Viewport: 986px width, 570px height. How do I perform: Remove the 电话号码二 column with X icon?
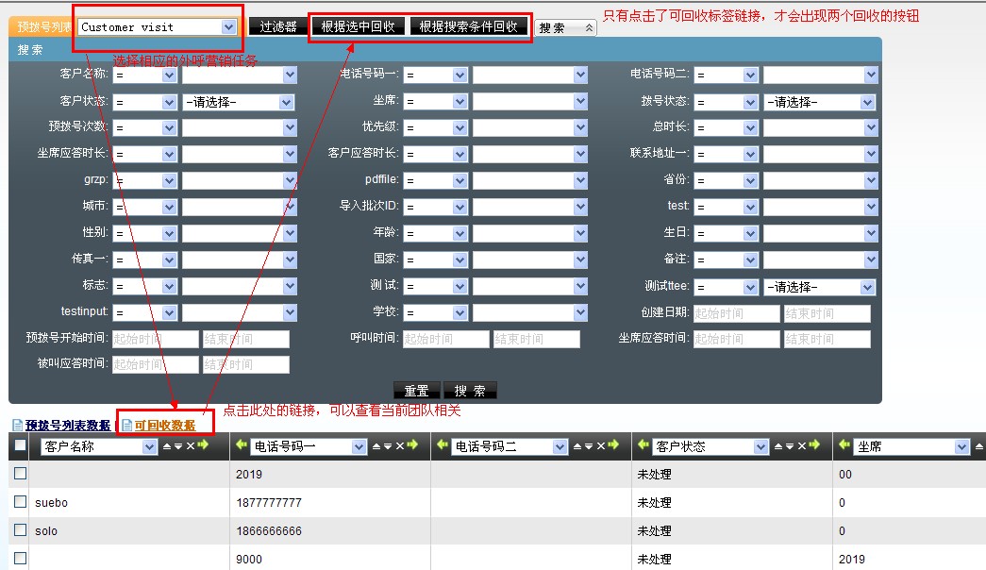click(600, 446)
